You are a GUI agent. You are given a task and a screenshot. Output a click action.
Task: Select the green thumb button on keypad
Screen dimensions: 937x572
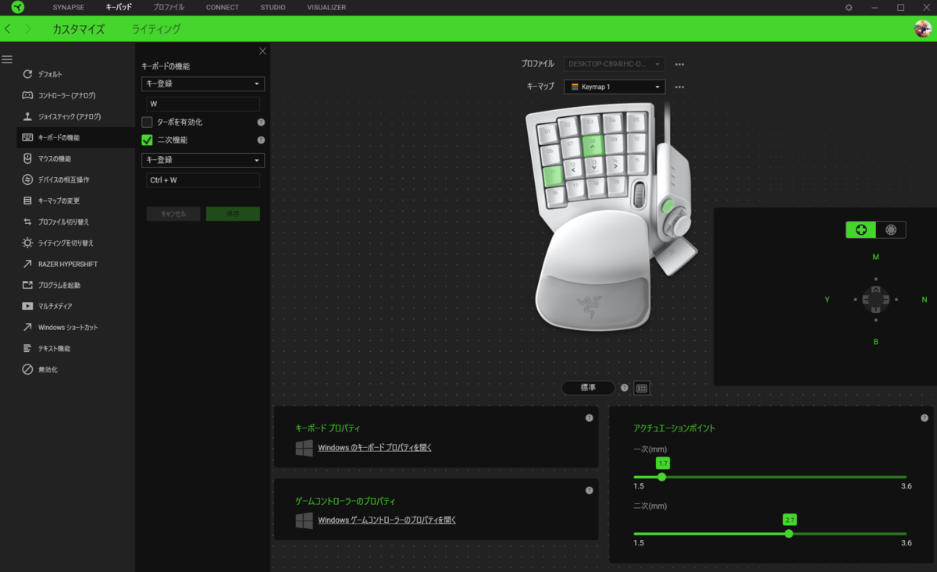pyautogui.click(x=668, y=206)
